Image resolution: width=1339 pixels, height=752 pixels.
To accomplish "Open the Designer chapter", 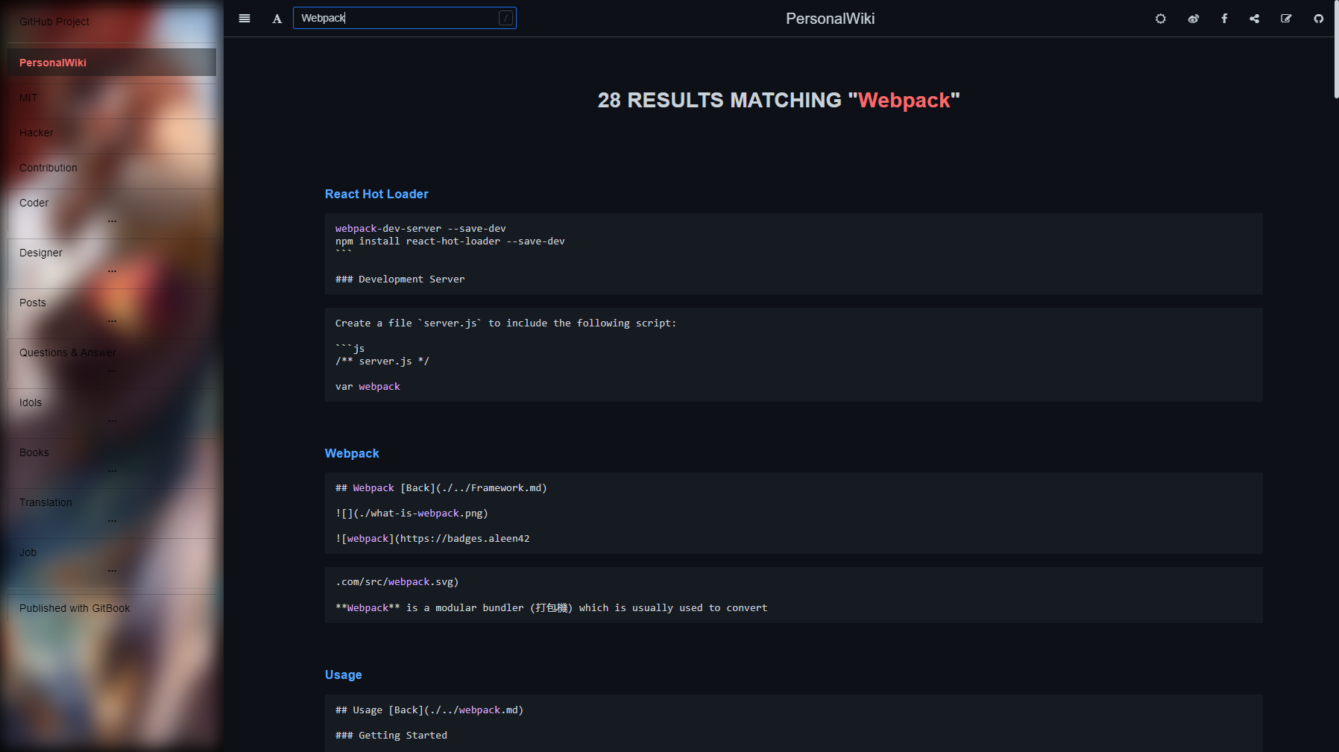I will 41,253.
